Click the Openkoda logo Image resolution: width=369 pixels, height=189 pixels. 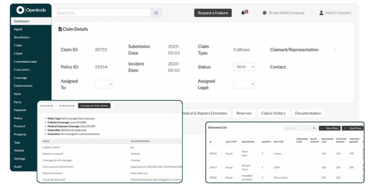[31, 10]
